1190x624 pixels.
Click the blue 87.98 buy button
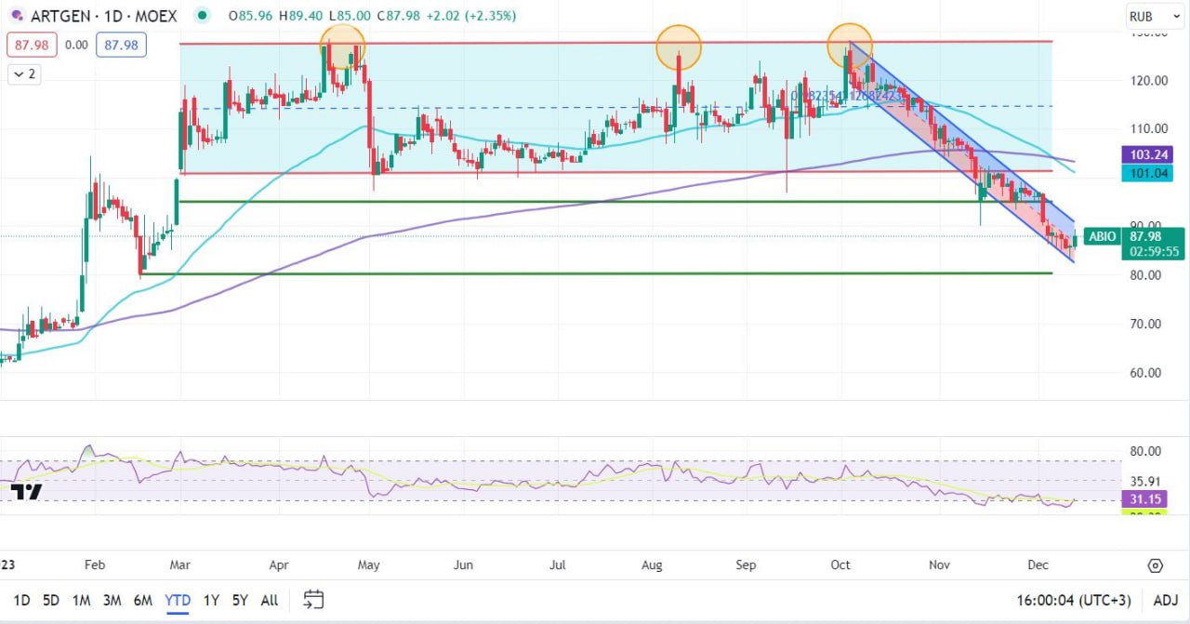coord(124,44)
